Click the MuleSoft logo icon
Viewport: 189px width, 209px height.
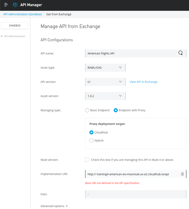[x=15, y=5]
